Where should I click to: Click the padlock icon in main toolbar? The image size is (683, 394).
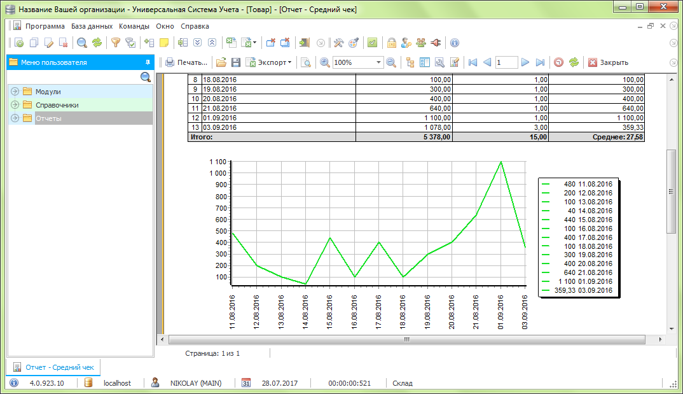click(392, 43)
